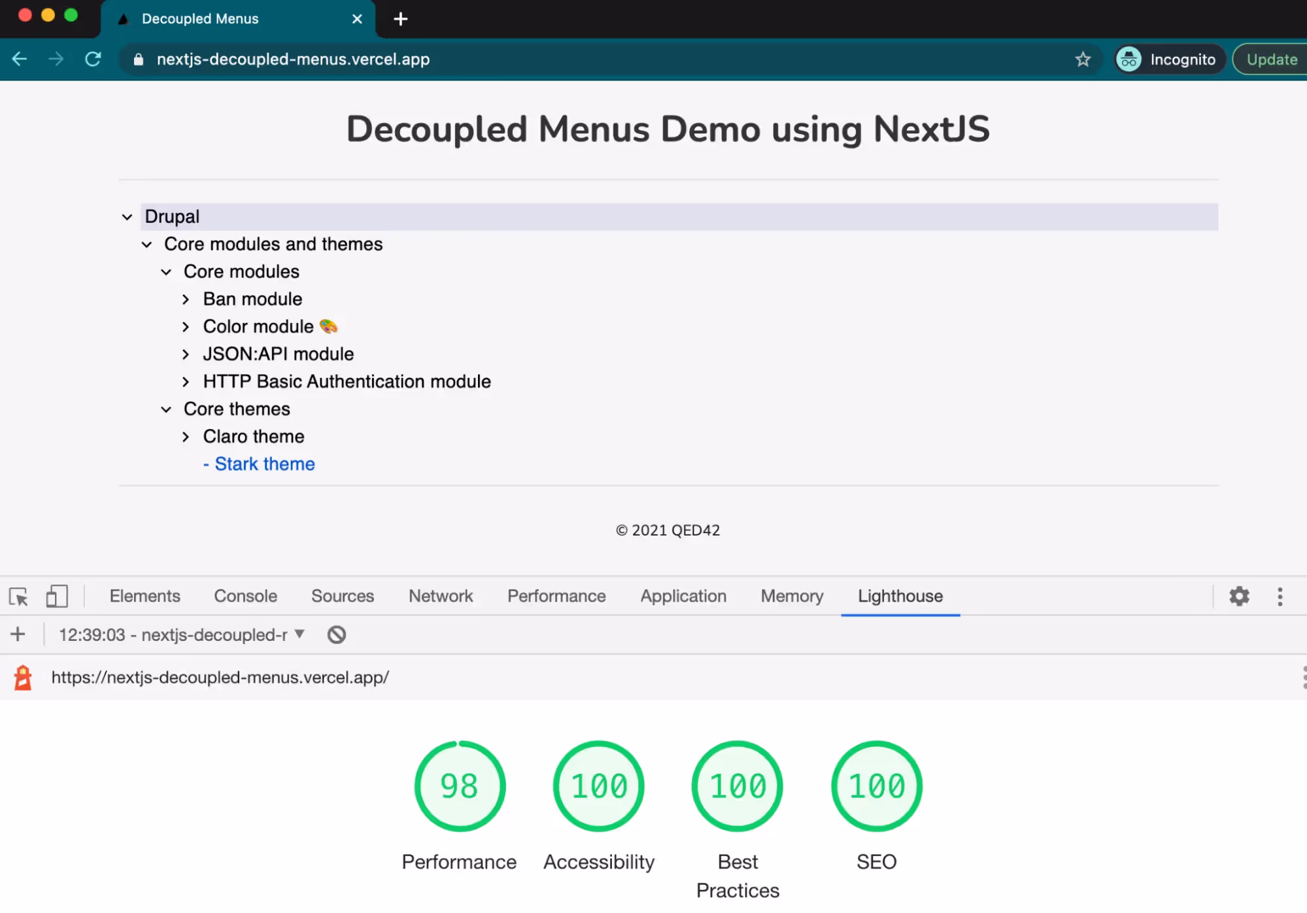This screenshot has height=913, width=1307.
Task: Click the Core themes label
Action: [237, 409]
